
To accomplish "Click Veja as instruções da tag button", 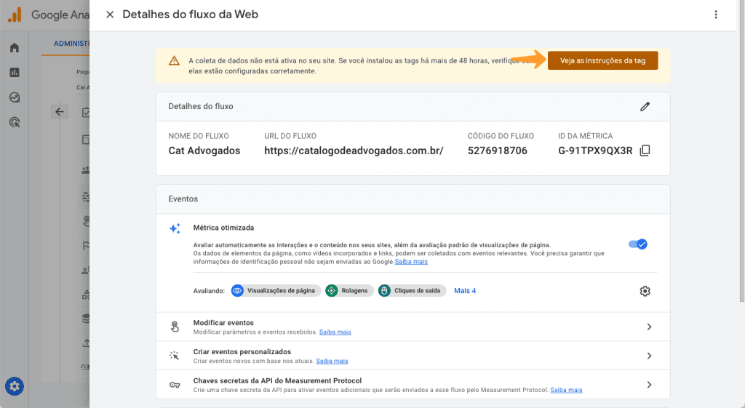I will pos(602,61).
